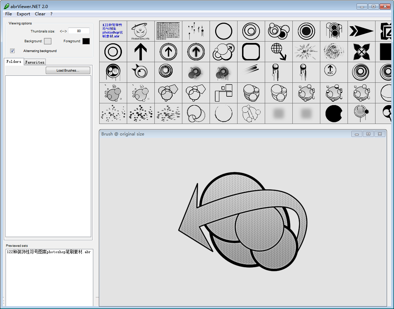394x309 pixels.
Task: Select the Pvisionzone.info logo brush thumbnail
Action: (140, 31)
